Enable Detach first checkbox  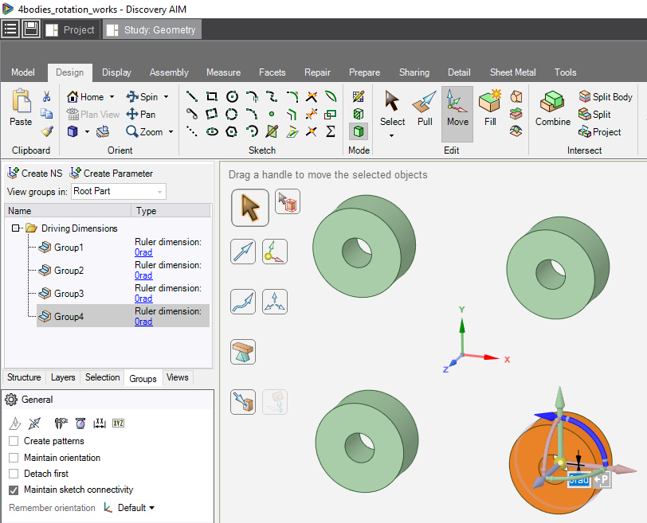[x=14, y=474]
